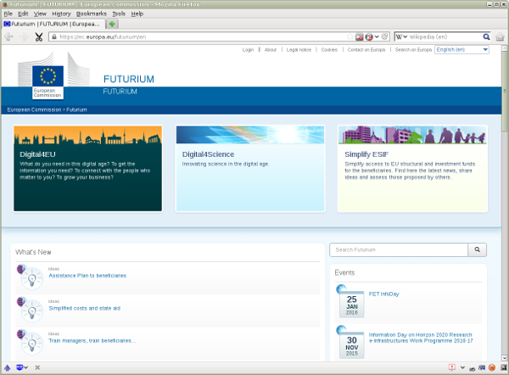Click the scissors icon in navigation toolbar
Image resolution: width=509 pixels, height=375 pixels.
(39, 37)
